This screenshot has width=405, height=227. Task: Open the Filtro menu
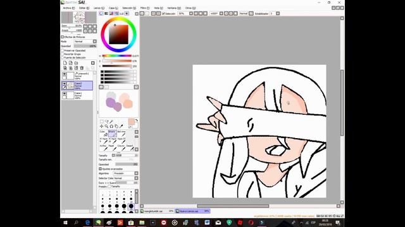(145, 8)
